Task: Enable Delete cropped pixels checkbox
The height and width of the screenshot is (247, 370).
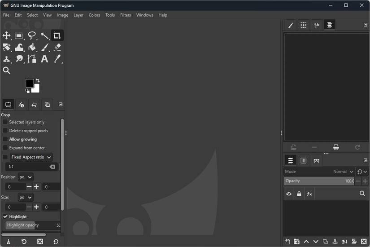Action: [x=5, y=131]
